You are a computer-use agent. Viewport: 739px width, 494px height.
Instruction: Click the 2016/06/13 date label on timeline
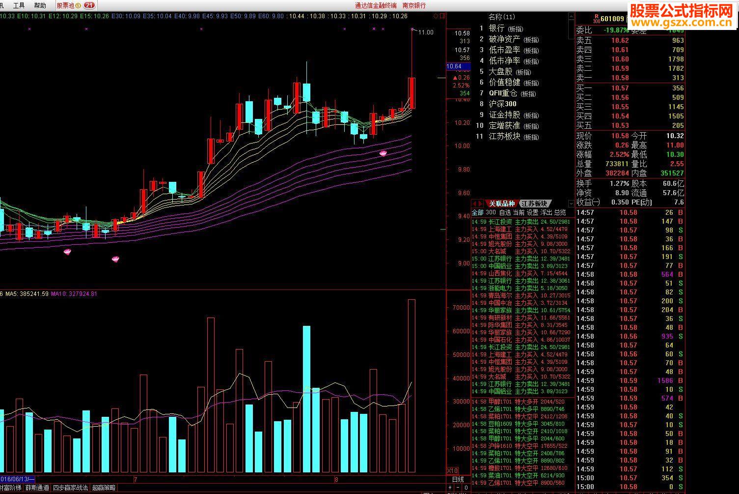click(18, 479)
